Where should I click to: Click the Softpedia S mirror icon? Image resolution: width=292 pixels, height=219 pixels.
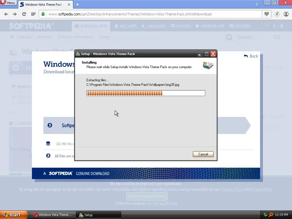coord(50,125)
